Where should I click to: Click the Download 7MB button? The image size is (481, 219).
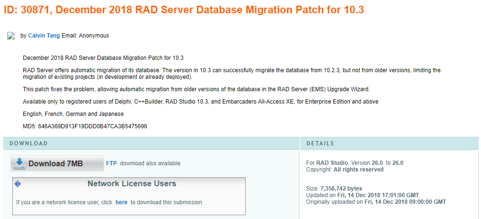click(58, 163)
